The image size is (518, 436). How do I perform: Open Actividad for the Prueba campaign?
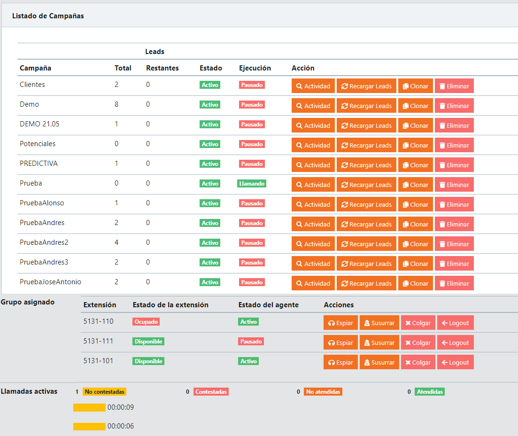point(313,185)
